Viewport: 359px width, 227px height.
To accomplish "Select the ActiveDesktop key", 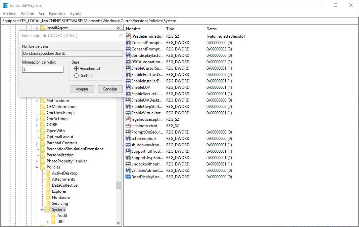I will (x=65, y=173).
